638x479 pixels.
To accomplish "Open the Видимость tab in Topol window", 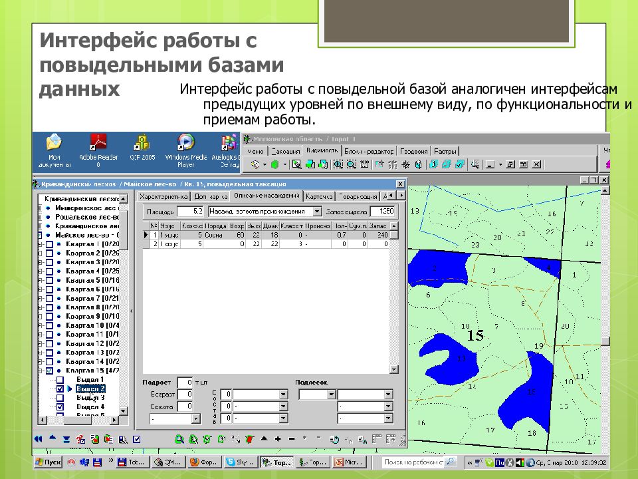I will (322, 150).
